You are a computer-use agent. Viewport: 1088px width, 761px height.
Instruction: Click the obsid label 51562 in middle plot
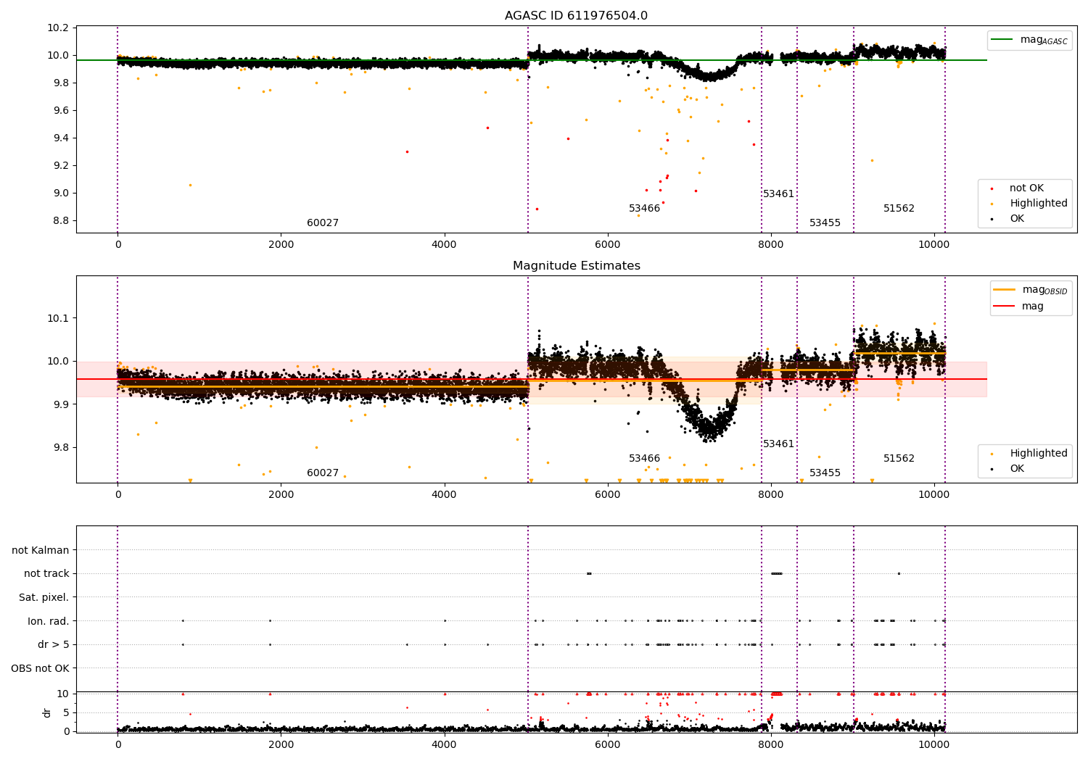click(899, 459)
